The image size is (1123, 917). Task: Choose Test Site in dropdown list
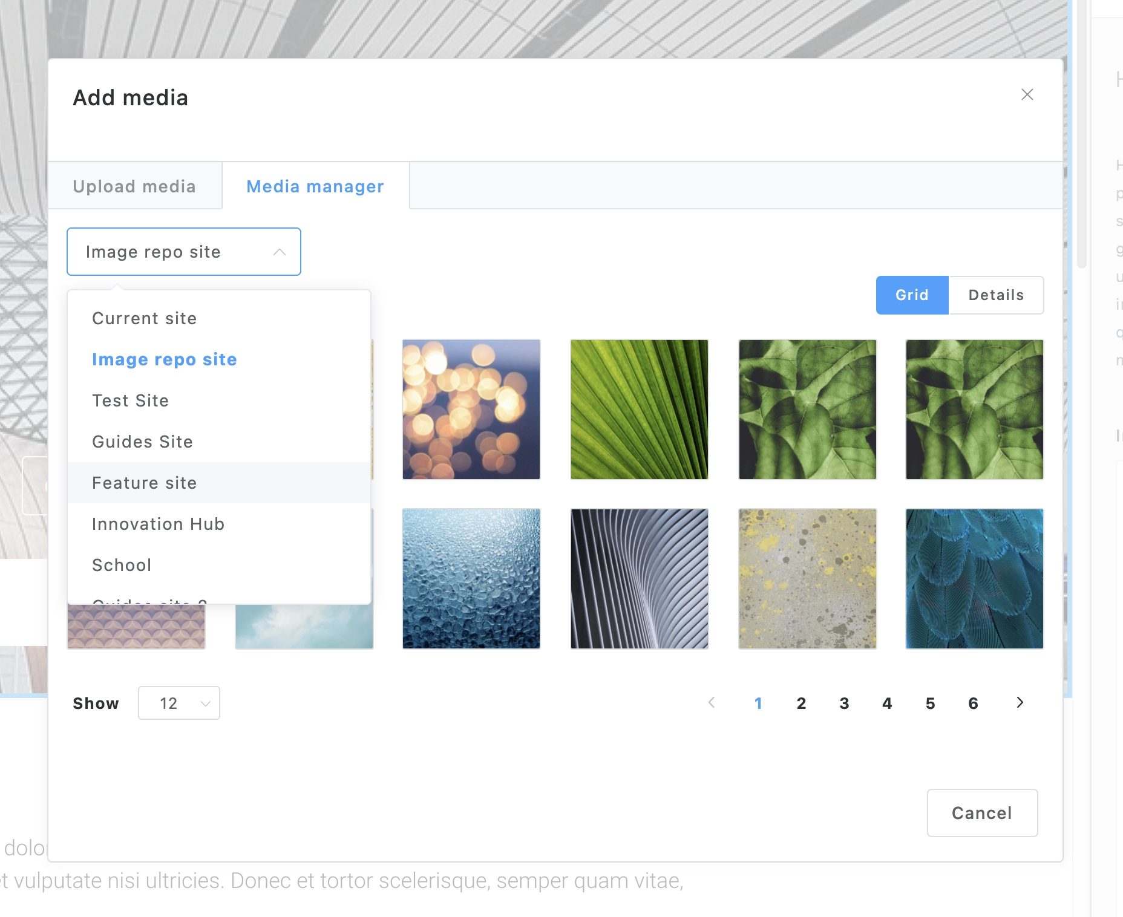coord(131,400)
